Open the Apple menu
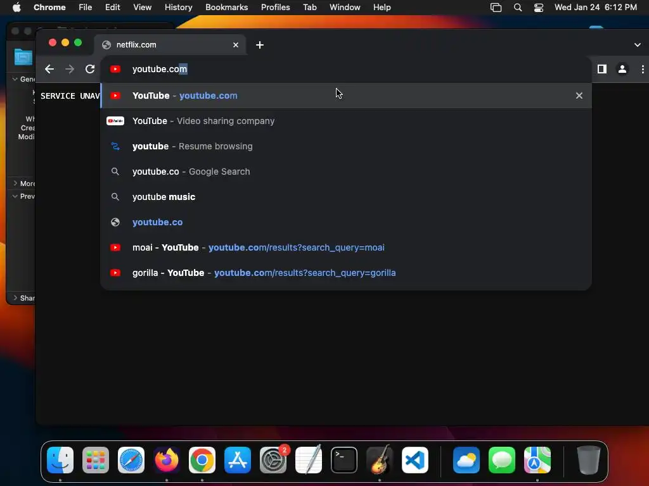The image size is (649, 486). [x=16, y=7]
